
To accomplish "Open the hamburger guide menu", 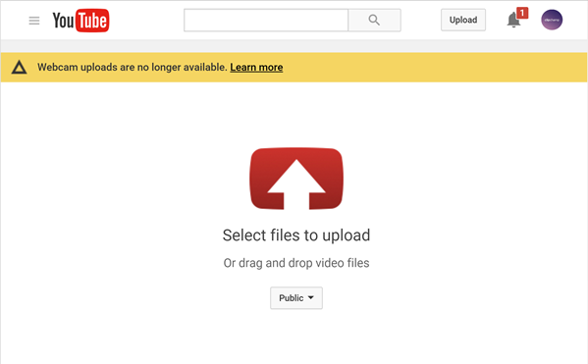I will pos(34,21).
